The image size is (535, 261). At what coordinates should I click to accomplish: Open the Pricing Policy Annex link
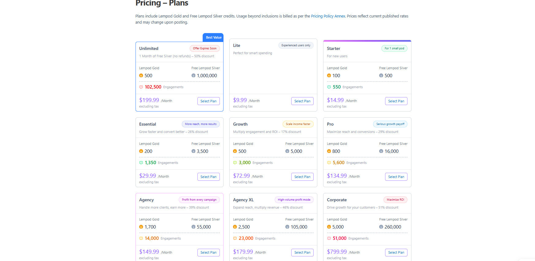[328, 16]
